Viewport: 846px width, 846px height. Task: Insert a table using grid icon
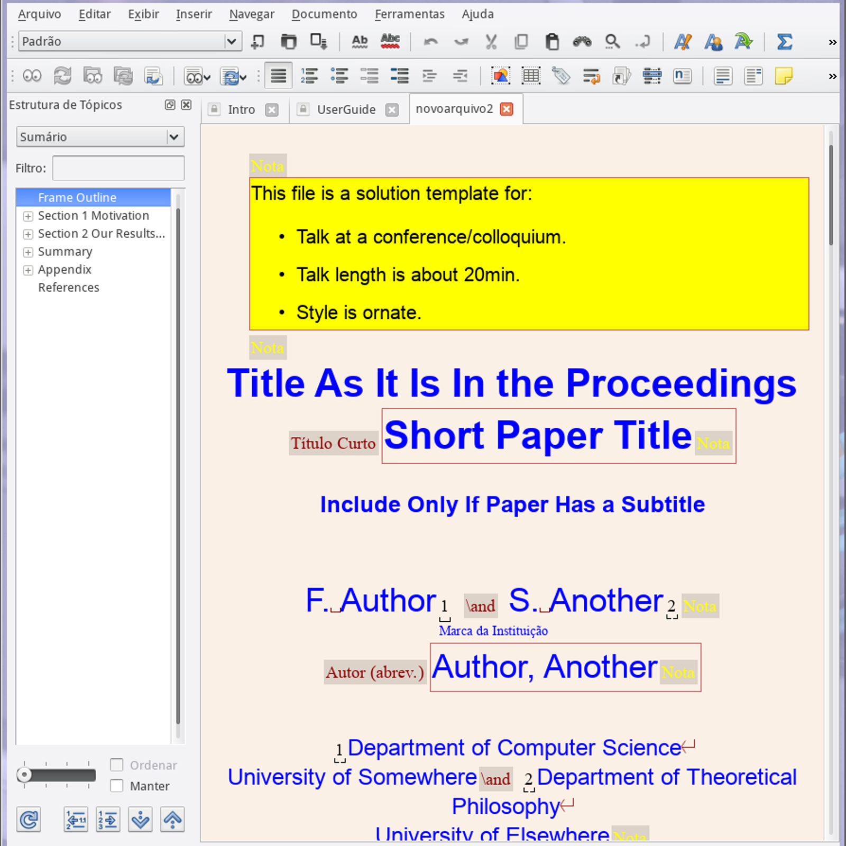click(x=531, y=76)
